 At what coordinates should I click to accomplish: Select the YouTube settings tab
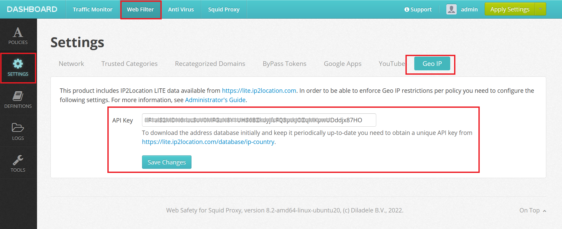click(x=392, y=64)
